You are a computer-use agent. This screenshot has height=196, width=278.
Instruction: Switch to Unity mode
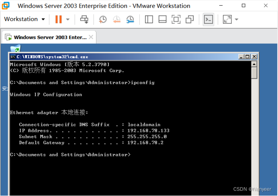[x=190, y=19]
